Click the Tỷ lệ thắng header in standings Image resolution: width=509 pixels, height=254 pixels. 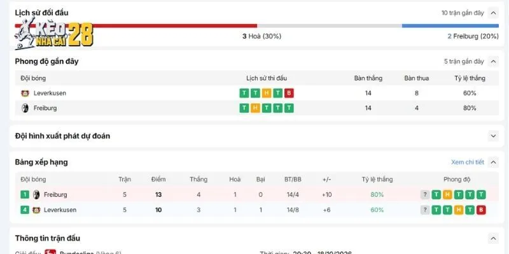pyautogui.click(x=377, y=180)
